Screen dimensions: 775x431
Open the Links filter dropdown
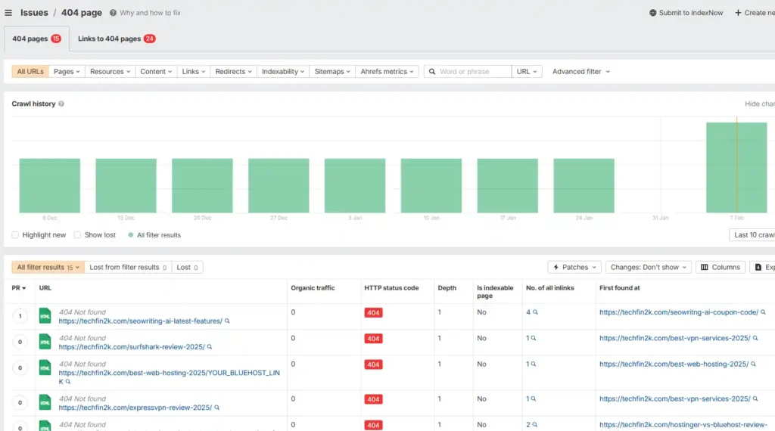click(193, 72)
